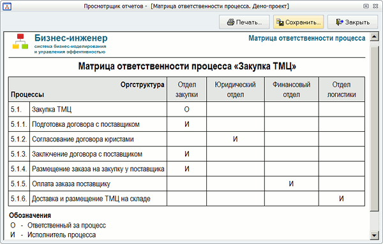Image resolution: width=383 pixels, height=244 pixels.
Task: Click process number '5.1.6.'
Action: click(x=19, y=199)
